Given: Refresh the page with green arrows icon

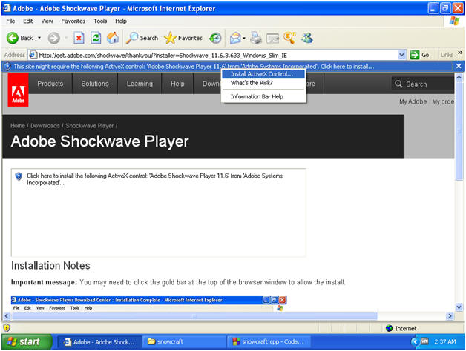Looking at the screenshot, I should pyautogui.click(x=96, y=38).
